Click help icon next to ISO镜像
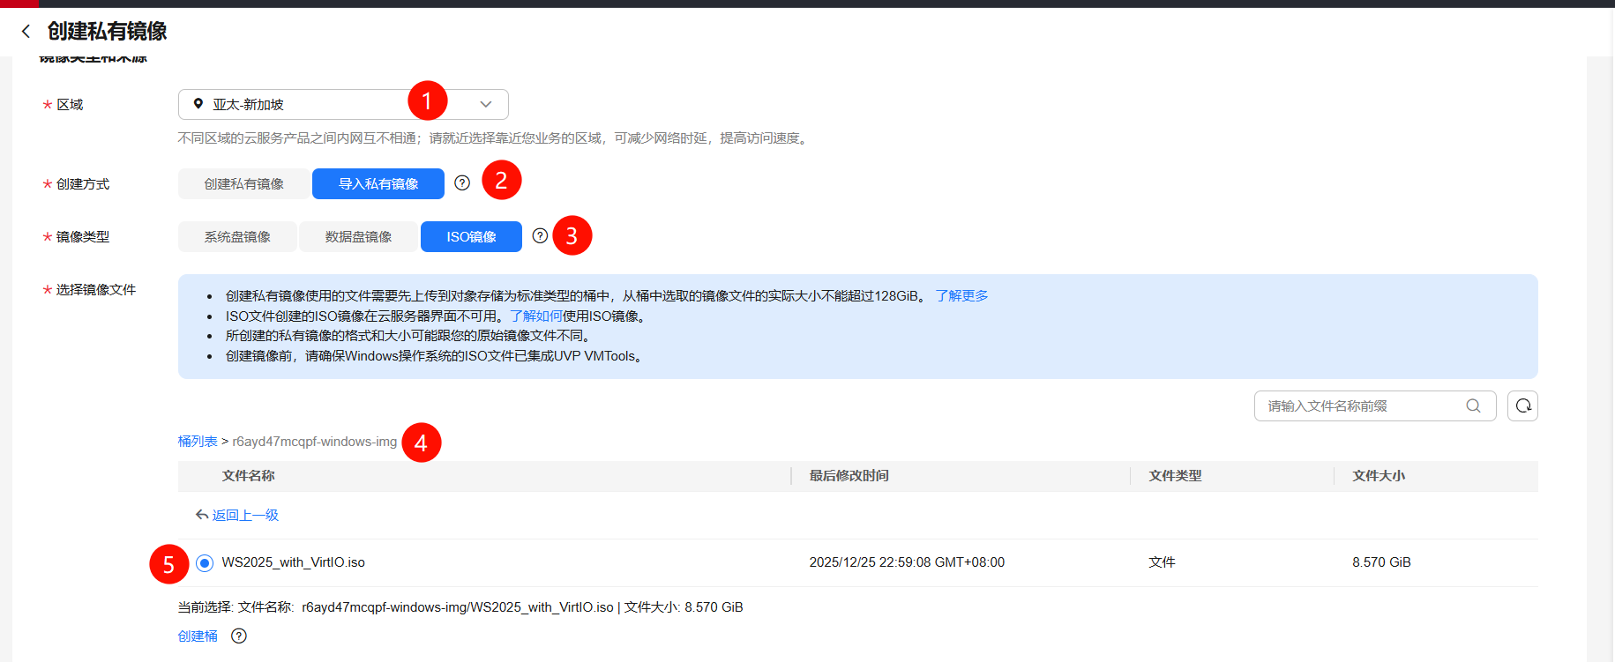This screenshot has height=662, width=1615. click(540, 236)
